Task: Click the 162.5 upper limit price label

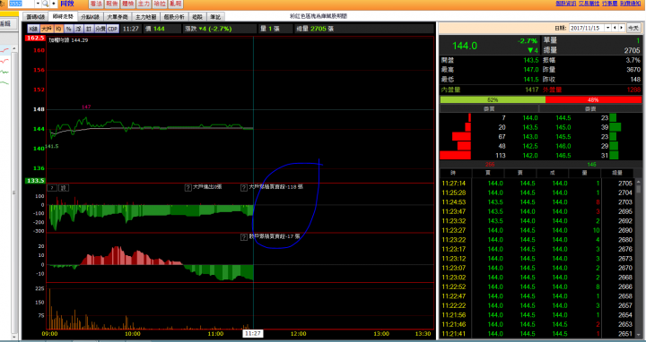Action: point(35,38)
